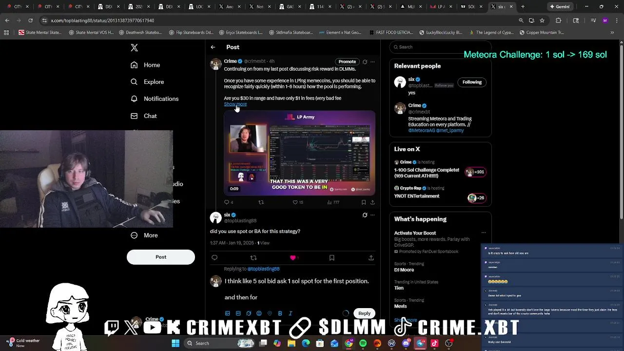Show more bookmarks chevron

pos(612,33)
